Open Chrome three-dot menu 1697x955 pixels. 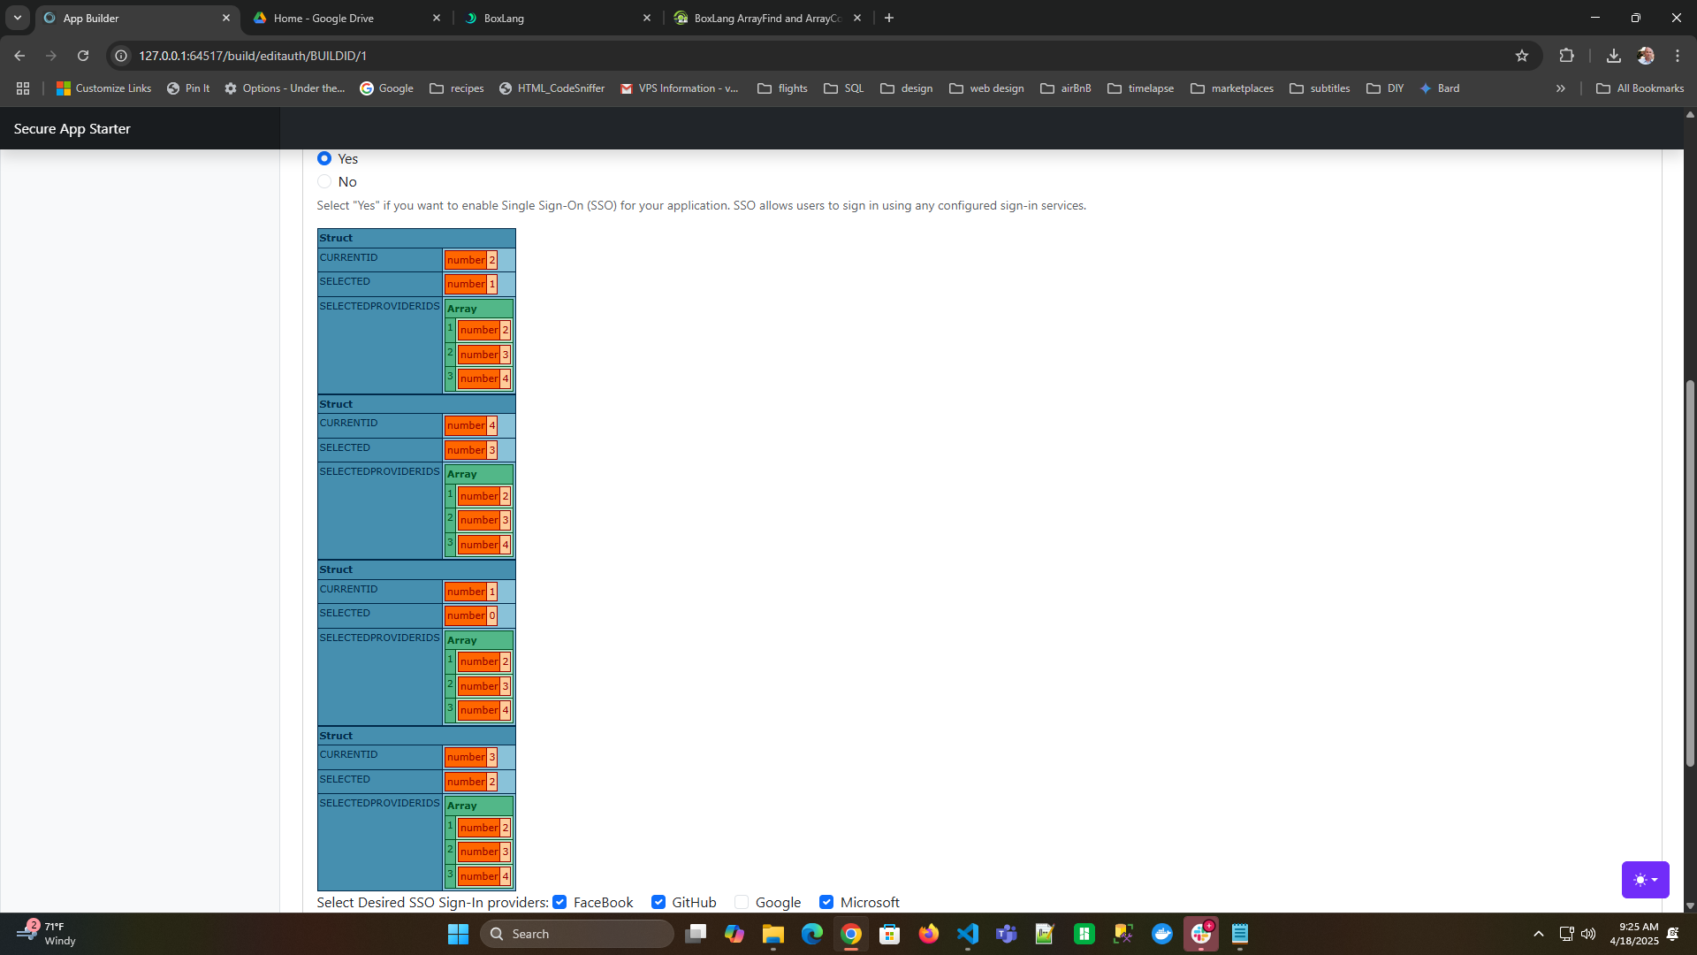click(1678, 56)
